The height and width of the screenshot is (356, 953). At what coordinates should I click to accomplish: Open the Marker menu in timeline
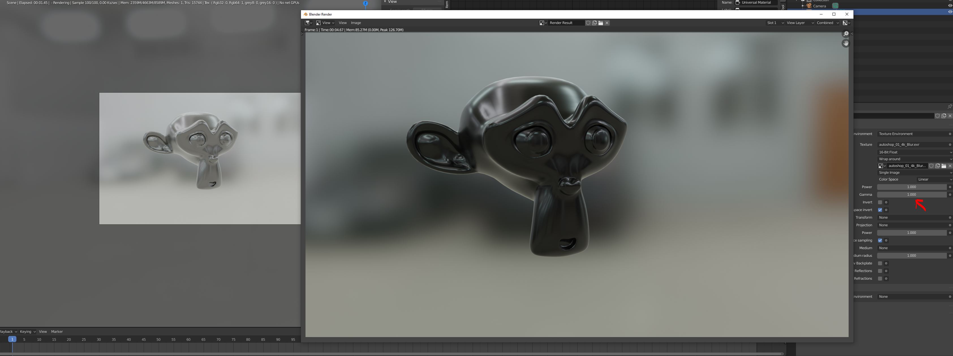tap(57, 332)
